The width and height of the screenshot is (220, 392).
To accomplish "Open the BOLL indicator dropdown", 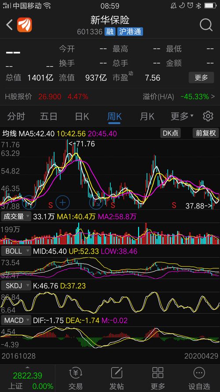I will pos(16,251).
